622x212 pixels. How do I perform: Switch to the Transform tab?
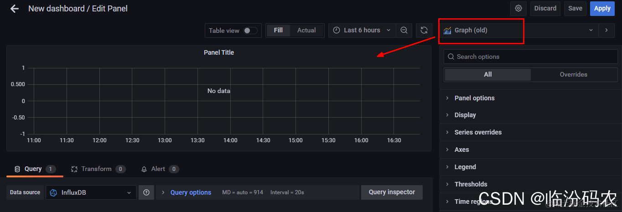tap(98, 169)
